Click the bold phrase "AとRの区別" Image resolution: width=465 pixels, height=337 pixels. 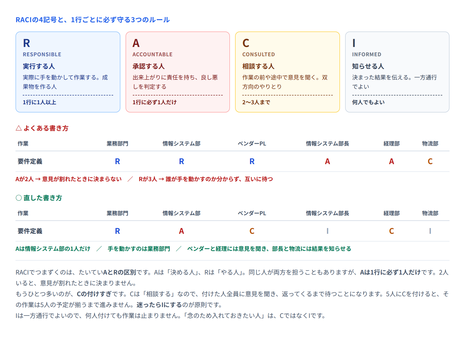coord(119,272)
